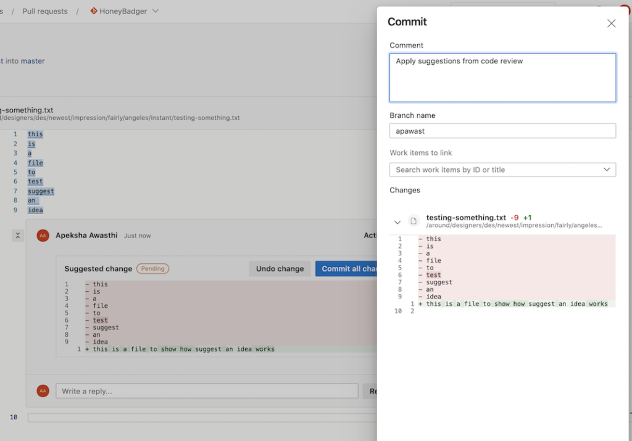The height and width of the screenshot is (441, 632).
Task: Click the avatar beside the reply box
Action: coord(43,391)
